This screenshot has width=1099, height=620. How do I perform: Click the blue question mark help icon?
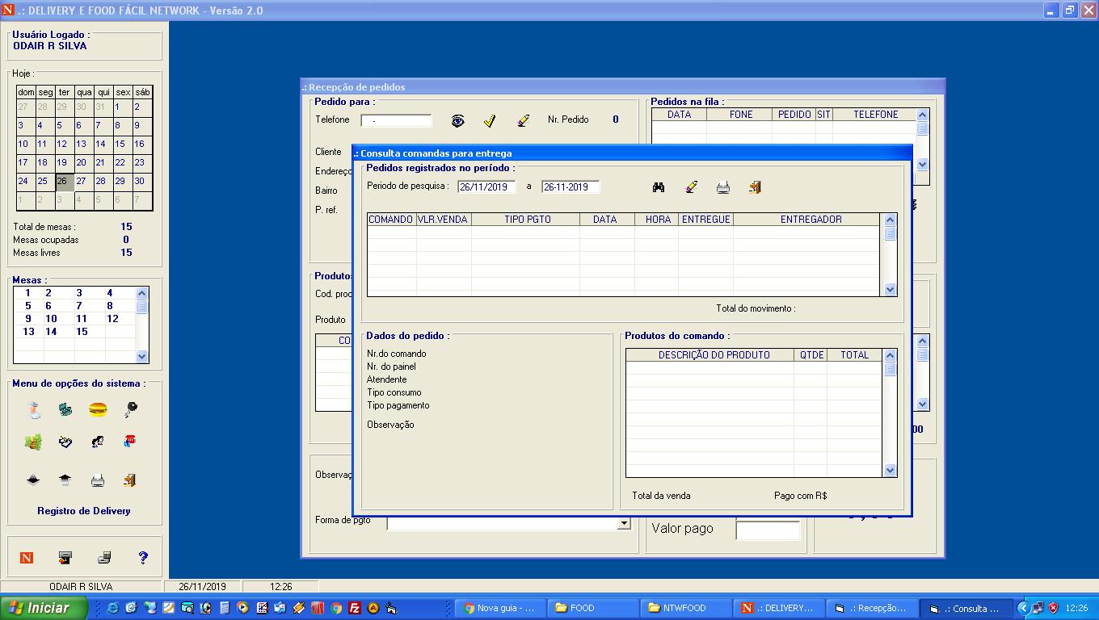(143, 557)
